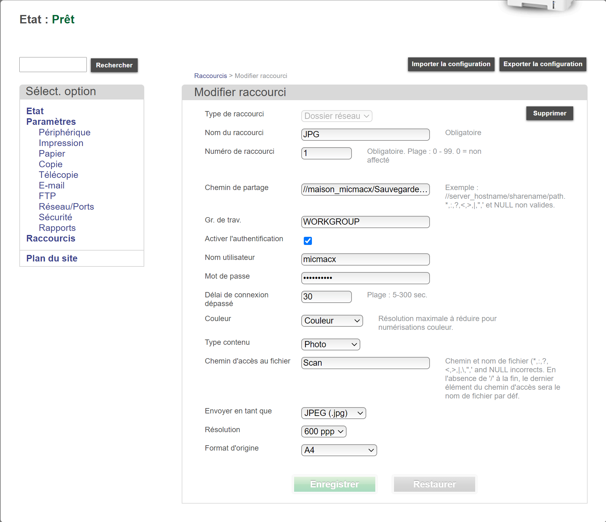Open the Sécurité menu entry
Screen dimensions: 606x522
point(55,217)
